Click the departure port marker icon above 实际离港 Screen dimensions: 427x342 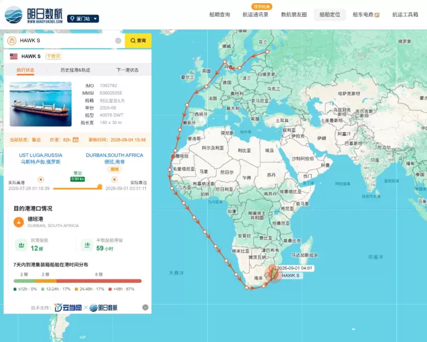pos(41,180)
